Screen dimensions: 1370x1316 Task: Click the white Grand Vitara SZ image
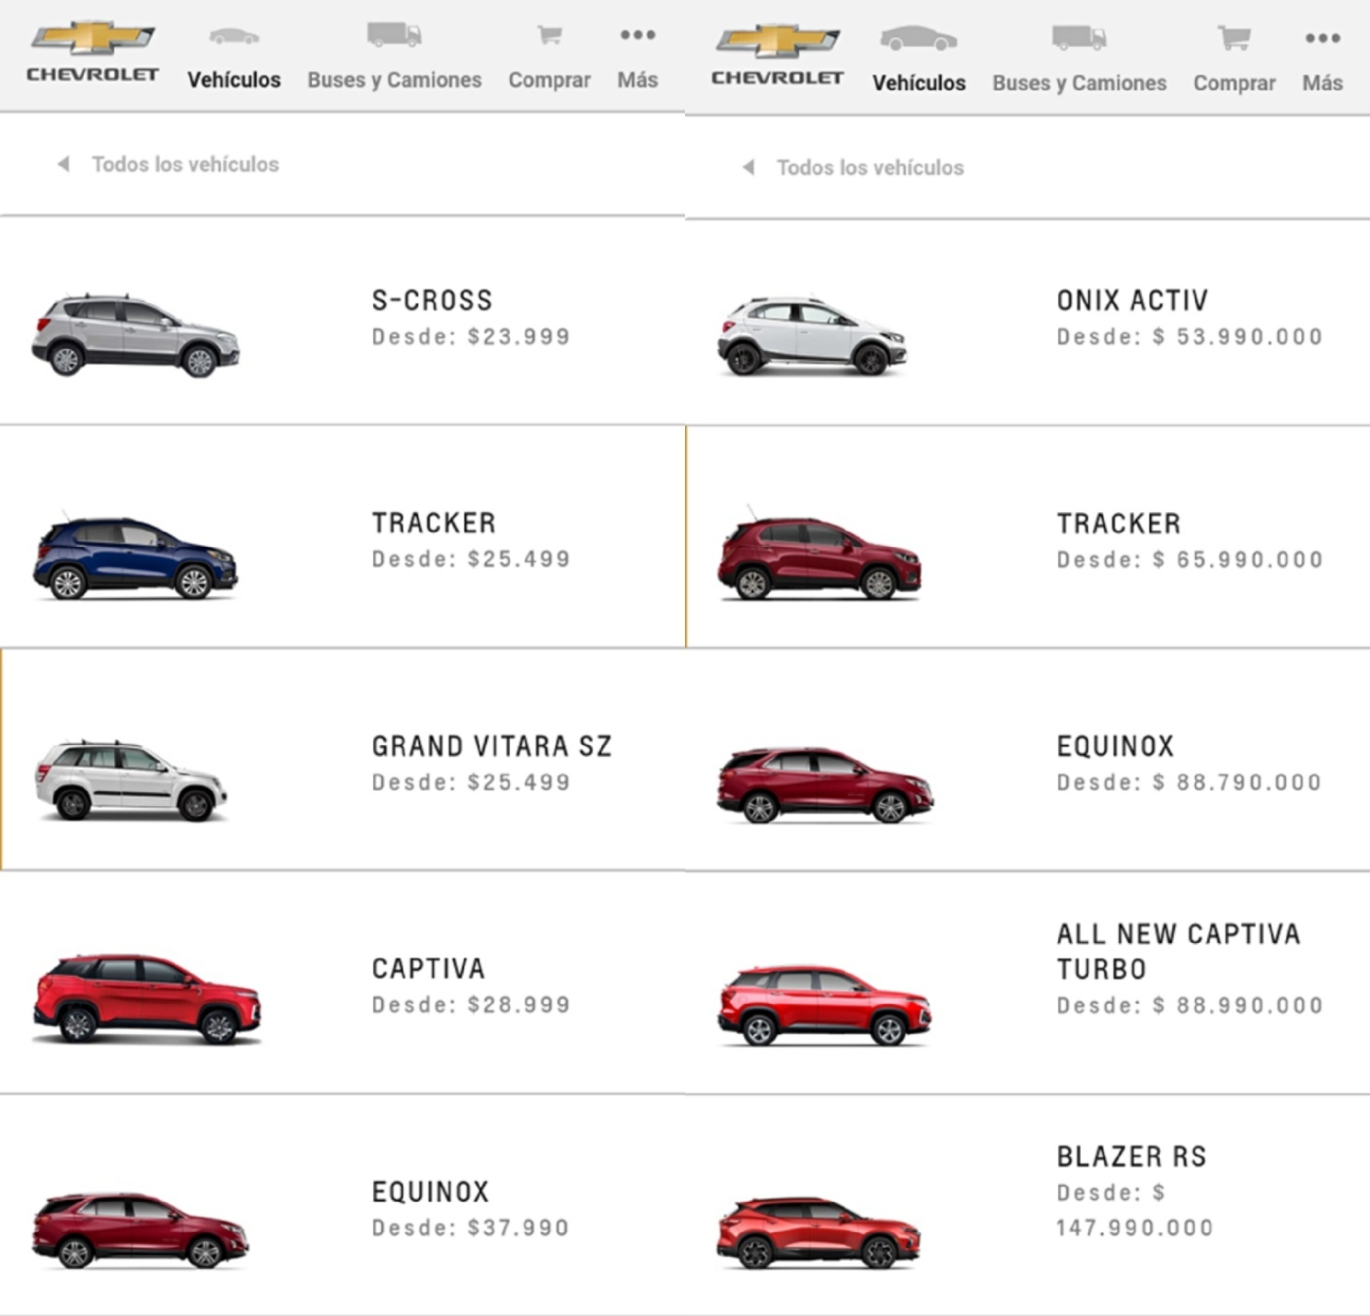point(131,779)
